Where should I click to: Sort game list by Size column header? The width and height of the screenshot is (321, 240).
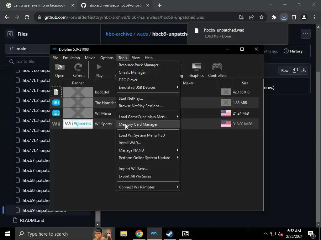coord(245,83)
